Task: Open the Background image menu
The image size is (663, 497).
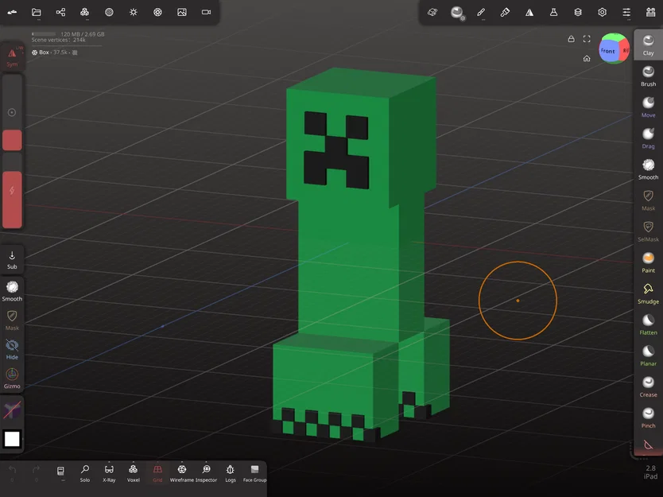Action: (182, 12)
